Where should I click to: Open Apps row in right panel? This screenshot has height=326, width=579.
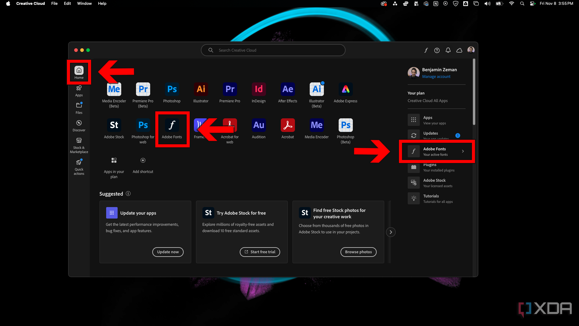(x=436, y=120)
